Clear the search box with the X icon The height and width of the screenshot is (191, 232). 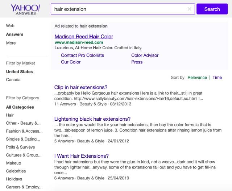point(189,9)
